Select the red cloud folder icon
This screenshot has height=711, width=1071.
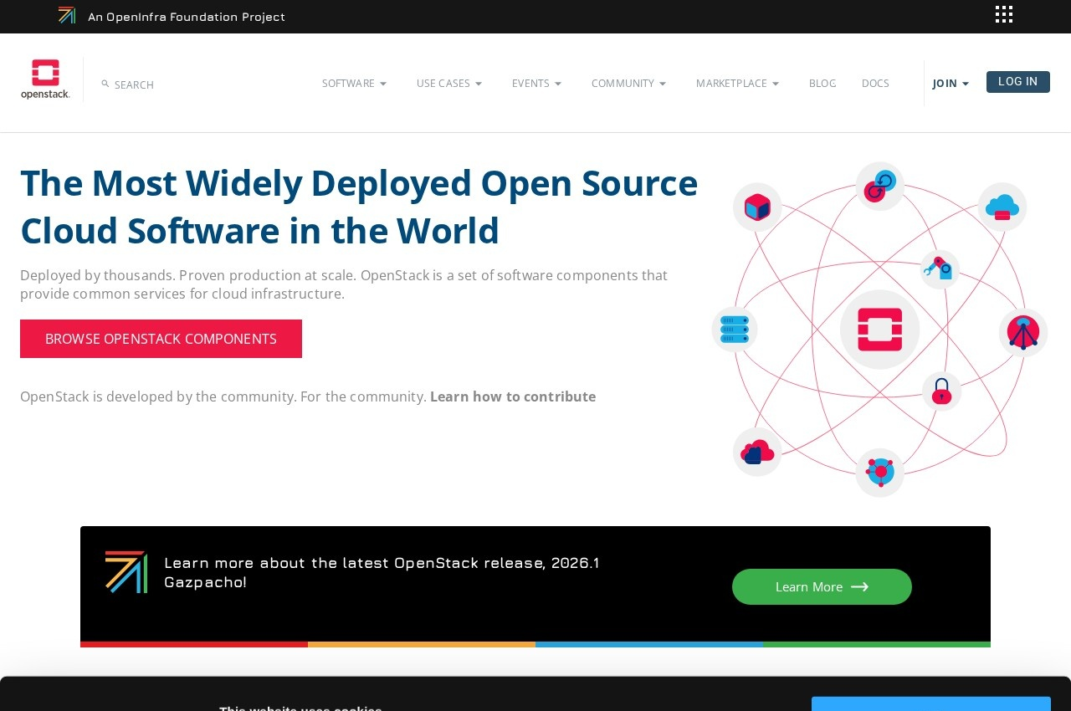[757, 452]
